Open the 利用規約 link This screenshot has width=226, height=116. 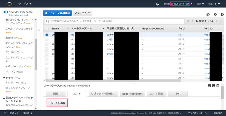coord(218,113)
